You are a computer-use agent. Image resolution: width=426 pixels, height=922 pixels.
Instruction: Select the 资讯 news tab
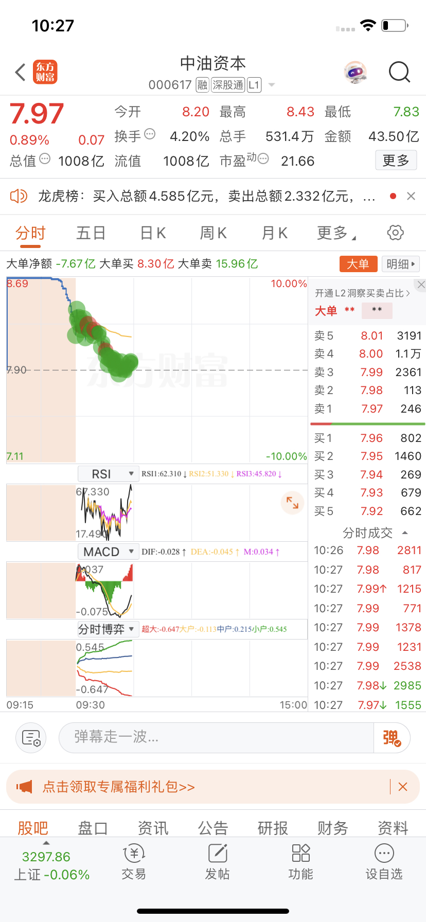153,828
